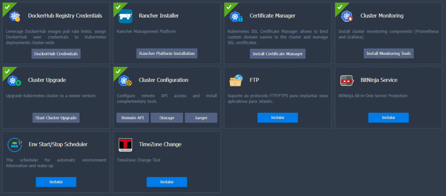Select the Storage configuration button

(167, 118)
